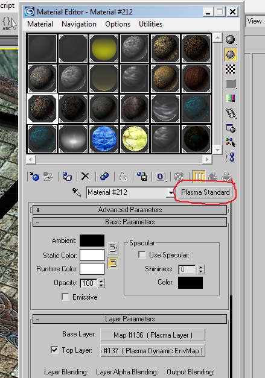Toggle the checkered Background icon

click(230, 69)
